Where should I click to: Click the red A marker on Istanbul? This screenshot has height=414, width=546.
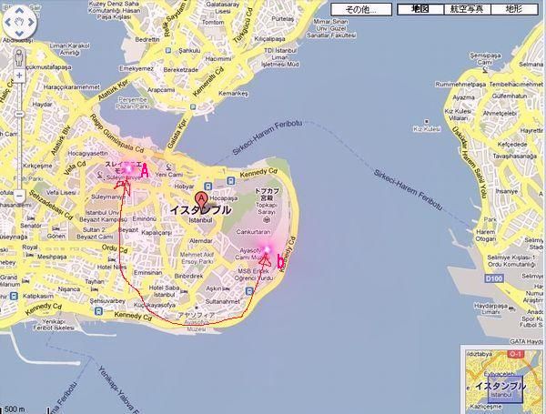tap(201, 199)
